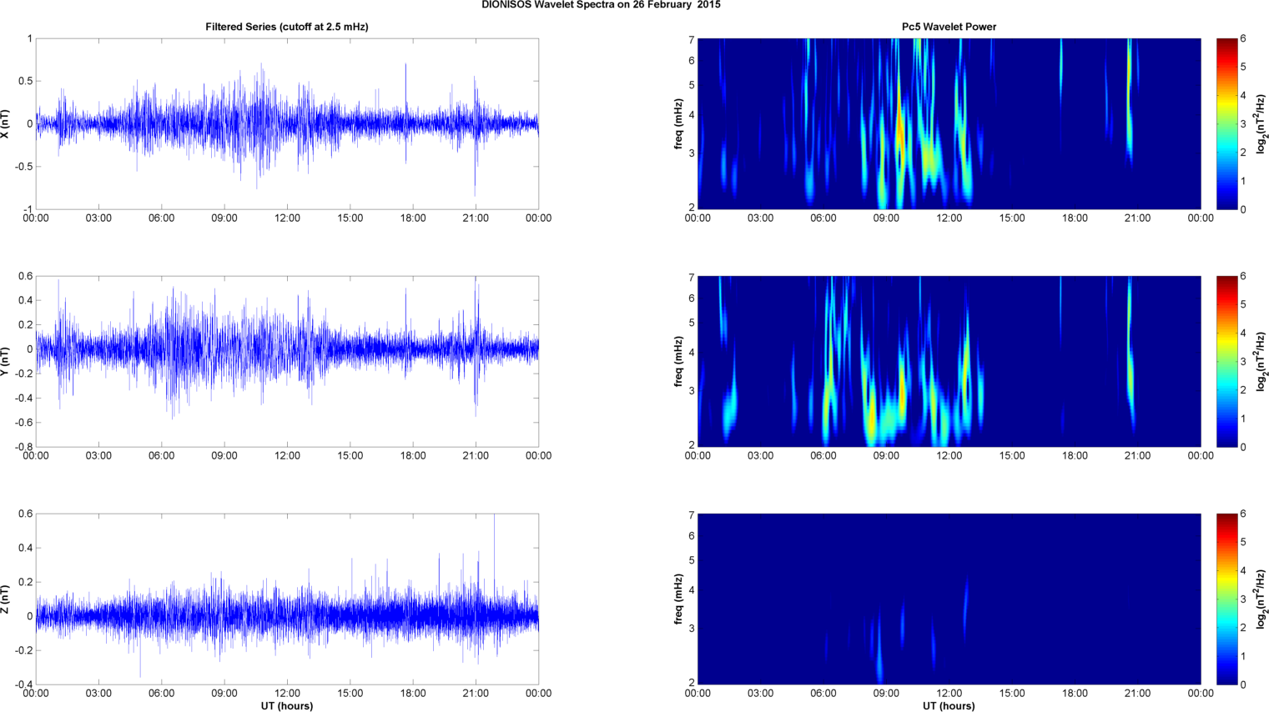Click the 12:00 tick under X series
The width and height of the screenshot is (1269, 712).
click(287, 218)
